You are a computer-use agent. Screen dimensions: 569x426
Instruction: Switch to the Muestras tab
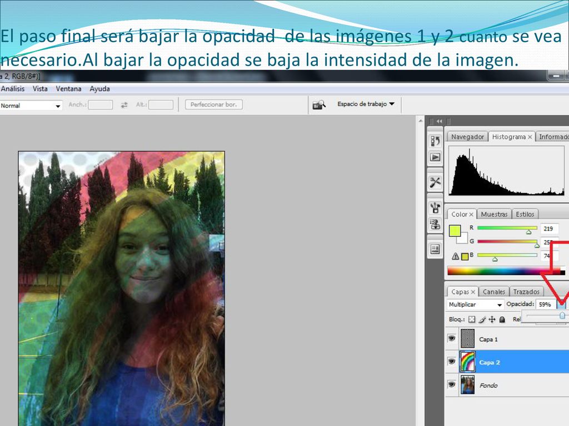[494, 215]
